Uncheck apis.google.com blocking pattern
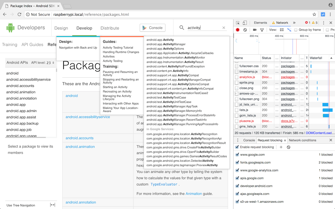 (x=237, y=178)
